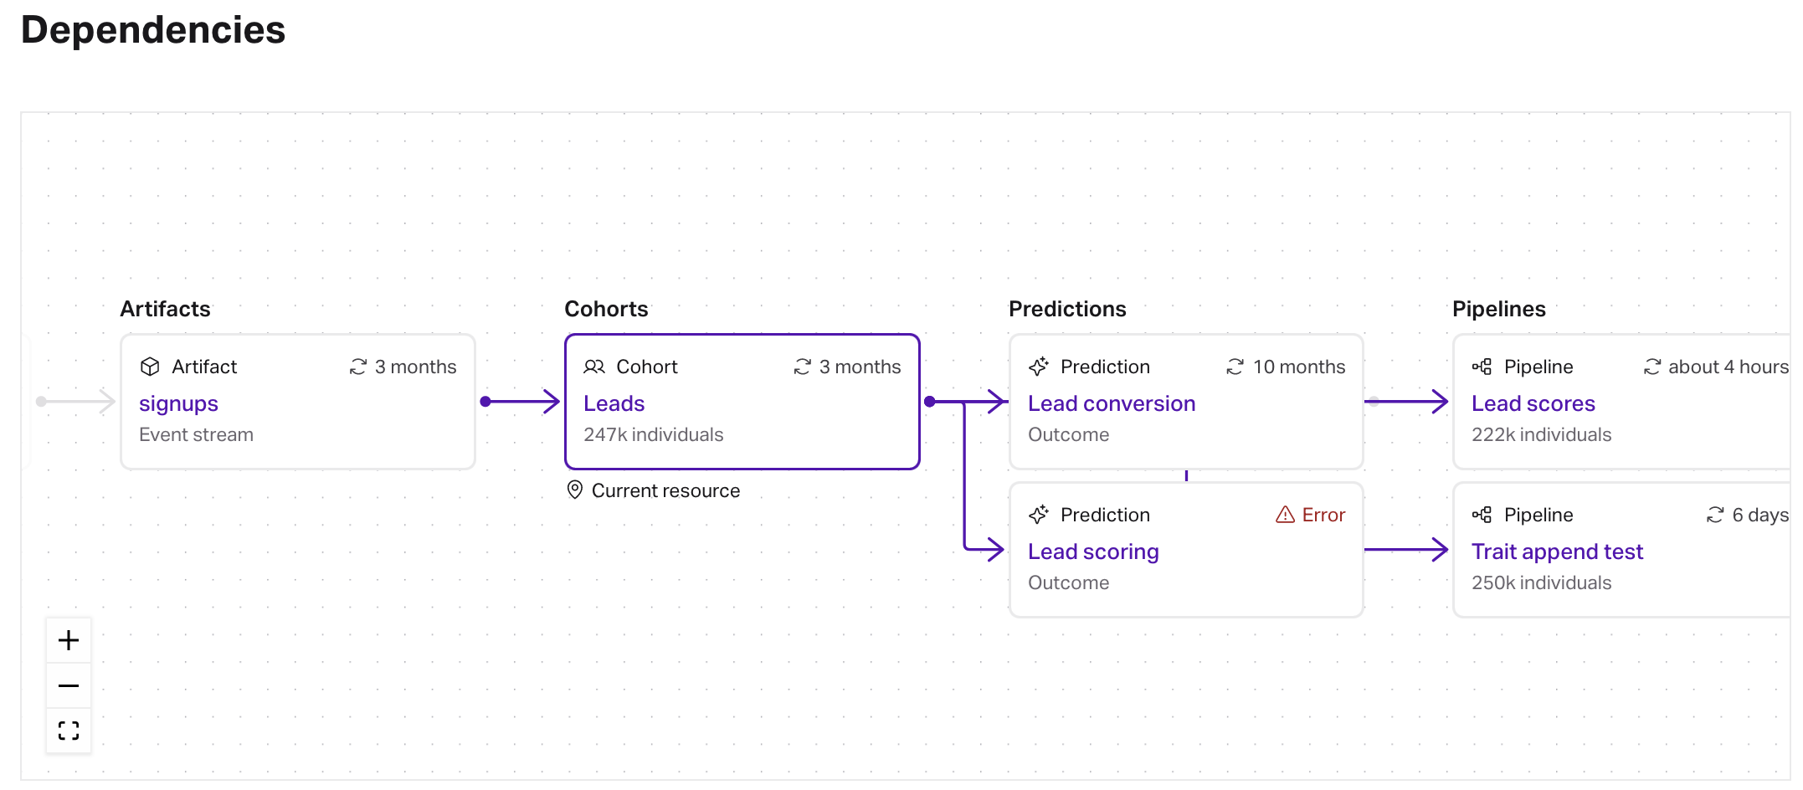
Task: Click the zoom out minus button
Action: coord(69,686)
